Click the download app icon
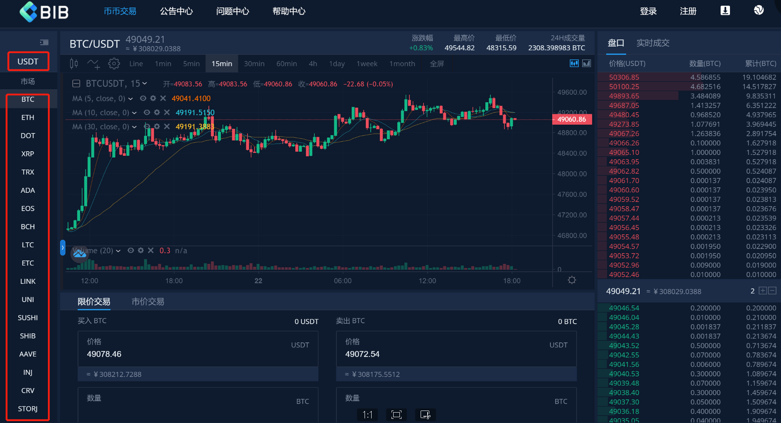This screenshot has height=423, width=781. coord(725,11)
